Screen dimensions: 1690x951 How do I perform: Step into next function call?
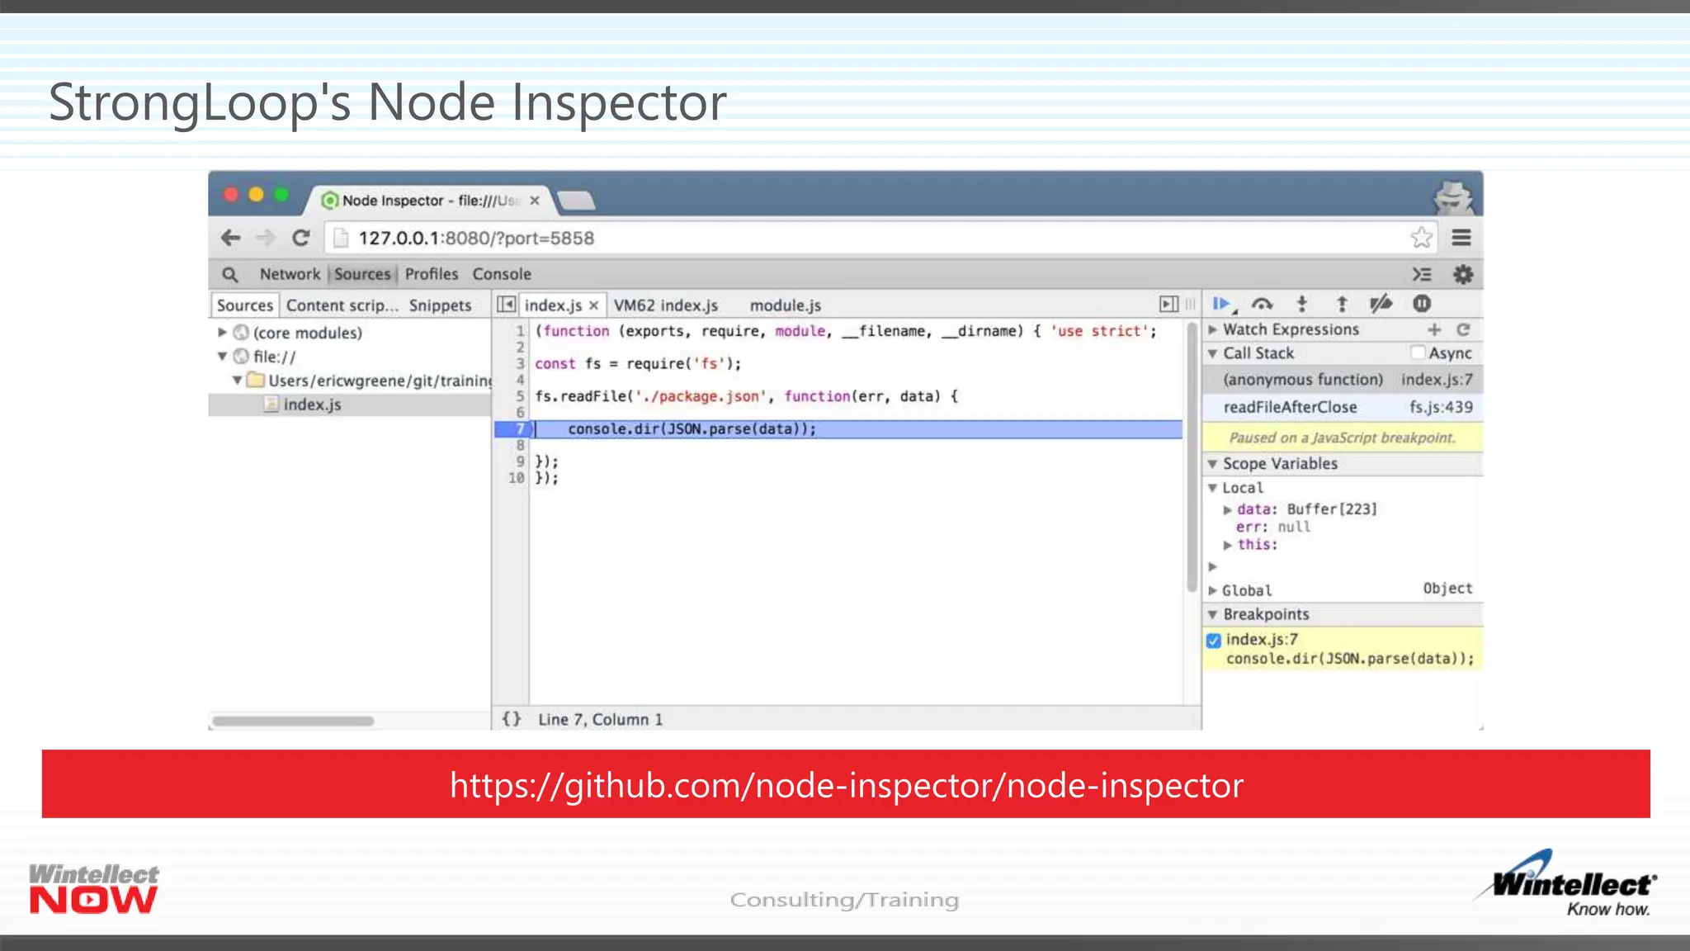pyautogui.click(x=1302, y=304)
